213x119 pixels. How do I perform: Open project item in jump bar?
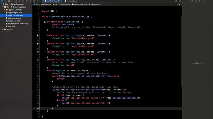coord(42,4)
